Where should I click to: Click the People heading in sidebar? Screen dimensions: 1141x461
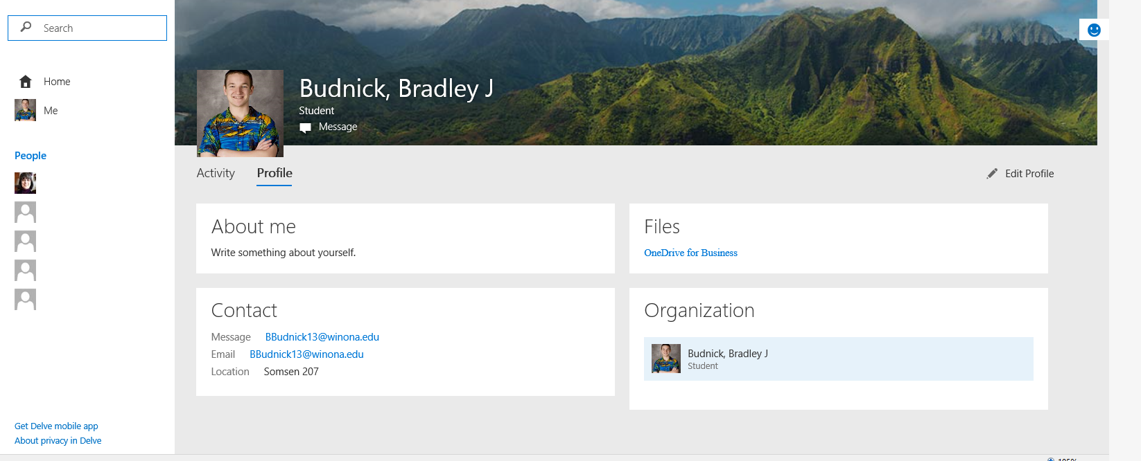31,156
